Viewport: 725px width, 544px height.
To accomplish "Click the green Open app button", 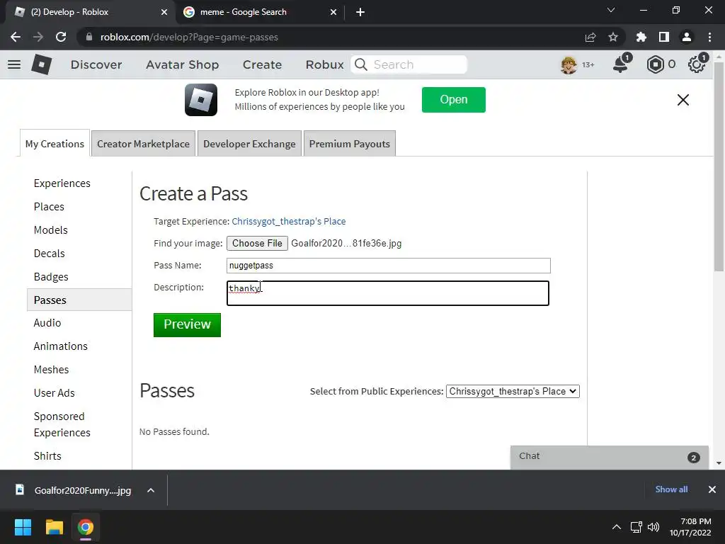I will click(x=454, y=99).
